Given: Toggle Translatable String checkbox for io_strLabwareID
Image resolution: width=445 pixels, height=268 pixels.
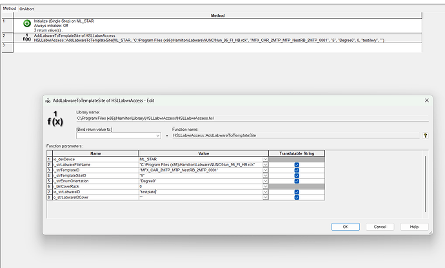Looking at the screenshot, I should [296, 192].
